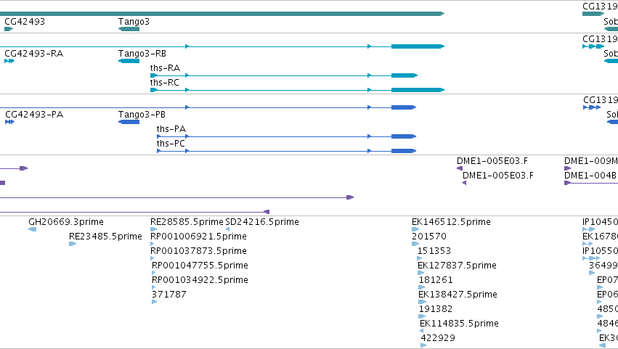Click the Tango3-PB protein bar
The height and width of the screenshot is (349, 618).
(129, 122)
